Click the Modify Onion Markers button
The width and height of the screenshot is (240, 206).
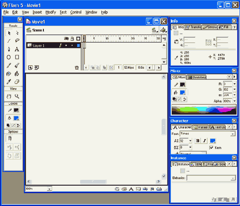coord(111,67)
